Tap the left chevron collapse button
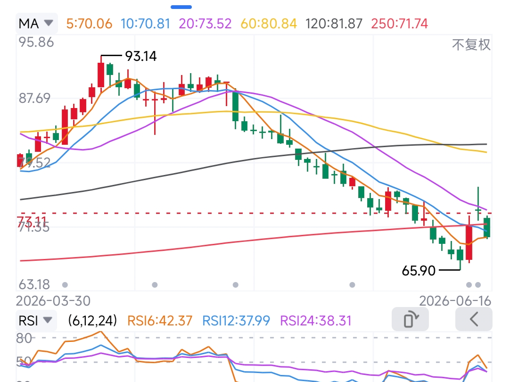 pyautogui.click(x=474, y=319)
